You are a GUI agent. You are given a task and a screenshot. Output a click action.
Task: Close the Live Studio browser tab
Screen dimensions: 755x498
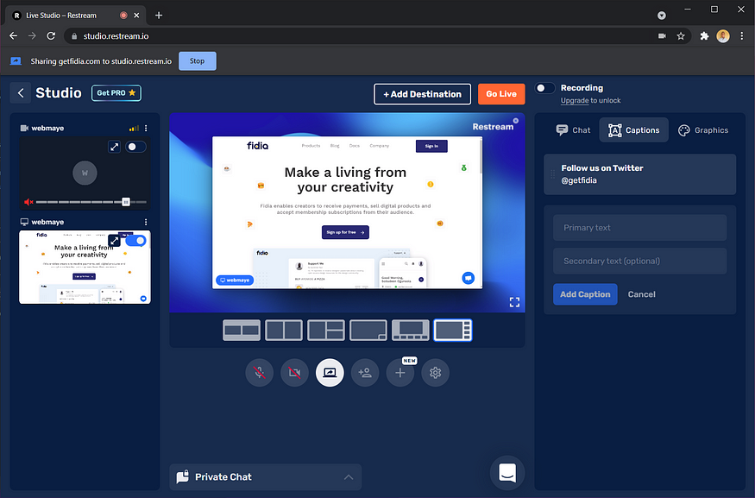[x=136, y=16]
